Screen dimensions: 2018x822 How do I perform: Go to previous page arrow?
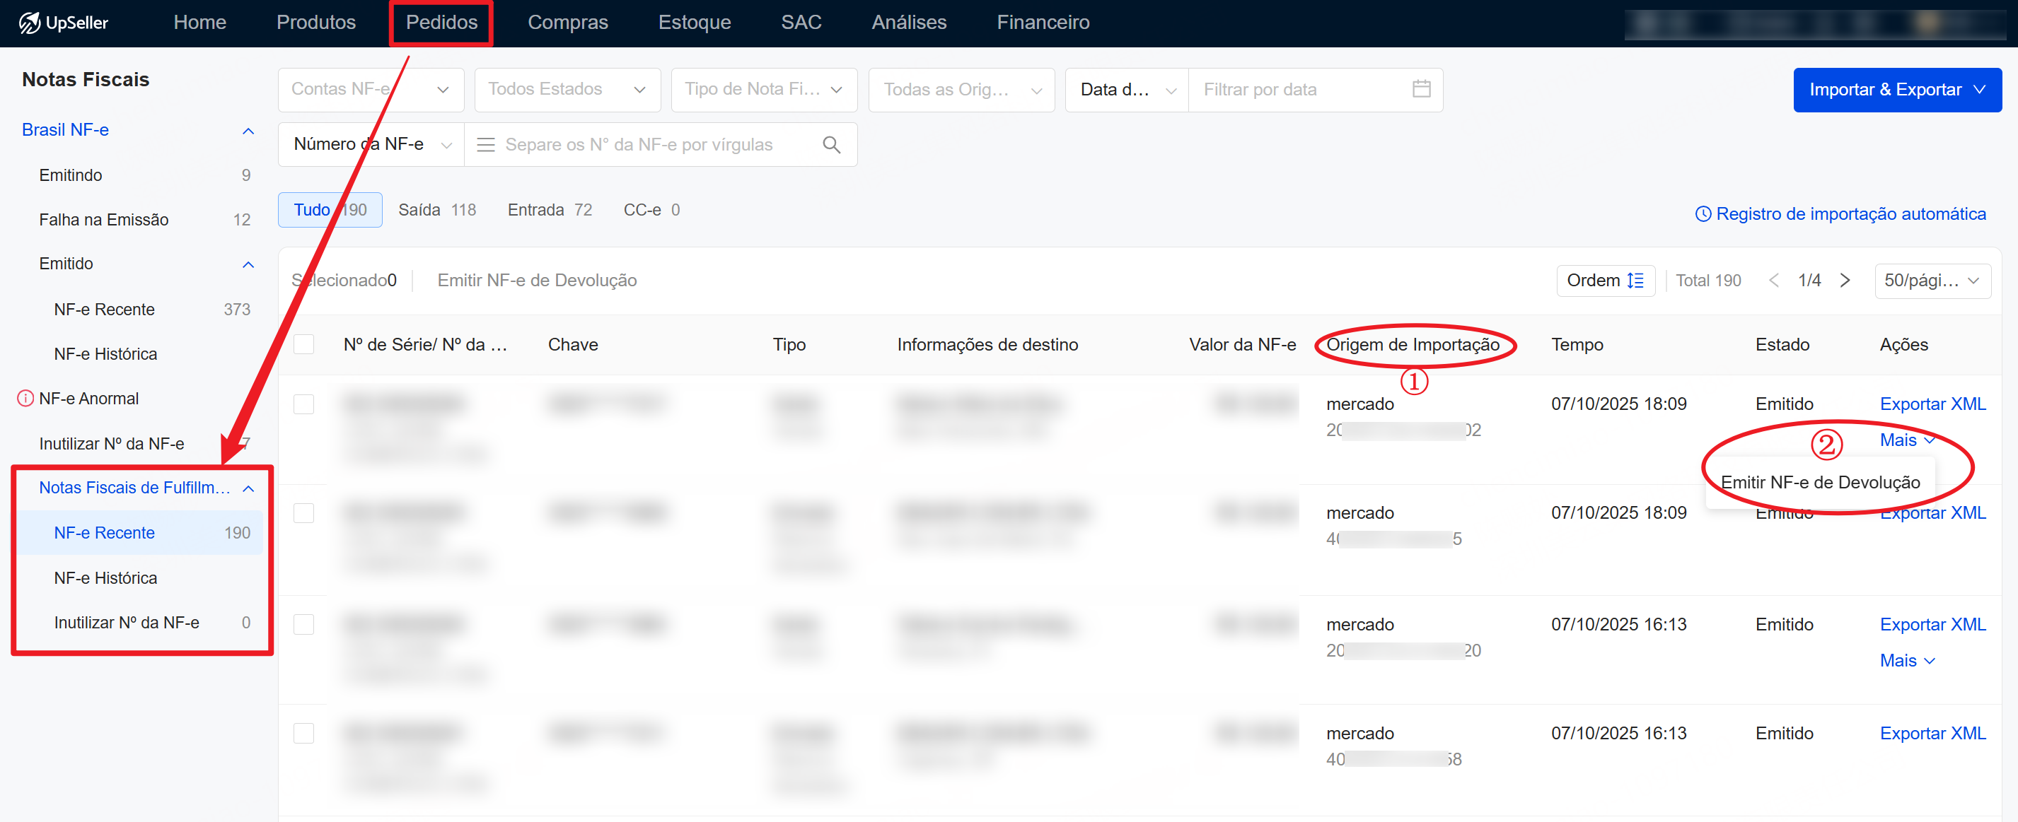click(x=1773, y=281)
